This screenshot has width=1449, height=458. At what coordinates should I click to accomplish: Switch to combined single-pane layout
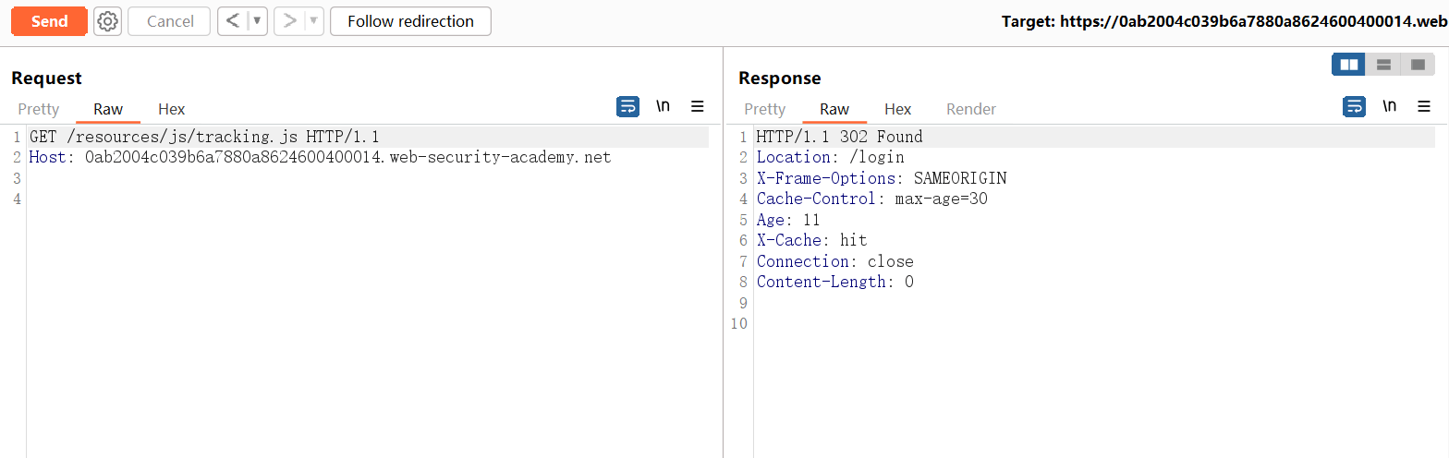1418,65
